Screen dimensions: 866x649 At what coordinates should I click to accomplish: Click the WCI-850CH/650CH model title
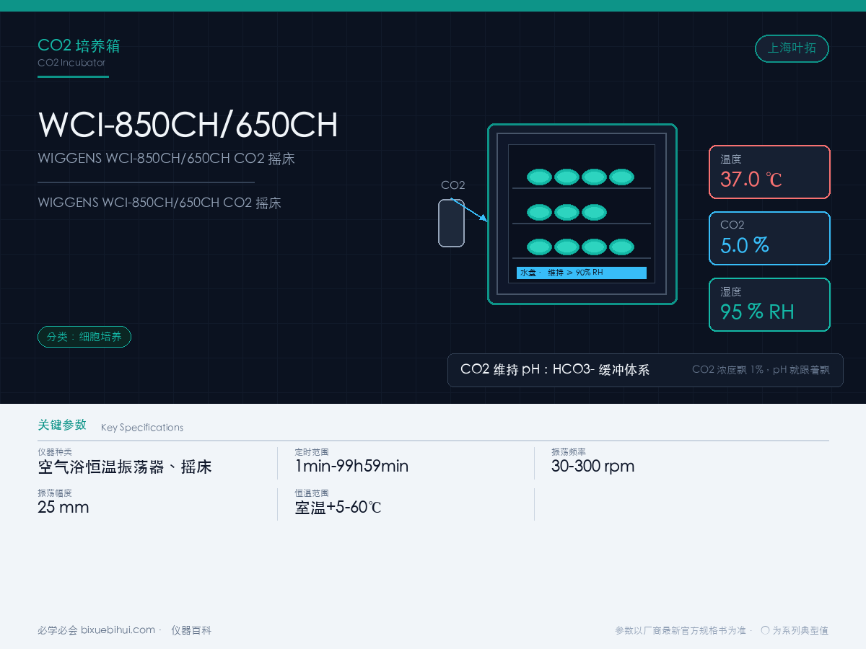tap(188, 125)
